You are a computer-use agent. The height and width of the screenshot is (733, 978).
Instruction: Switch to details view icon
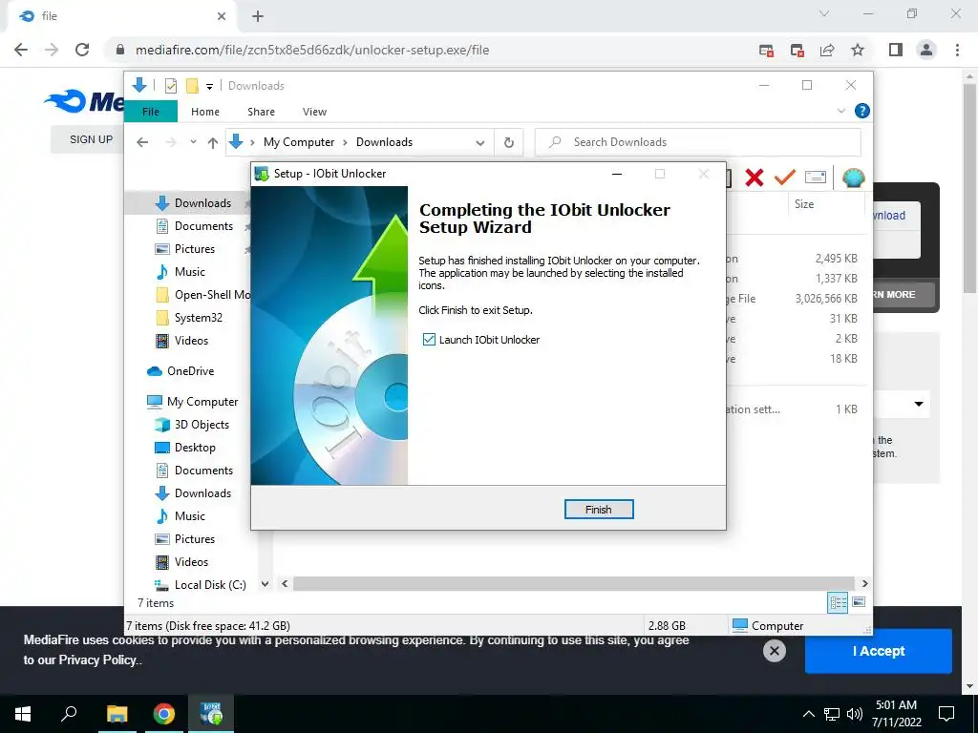838,602
